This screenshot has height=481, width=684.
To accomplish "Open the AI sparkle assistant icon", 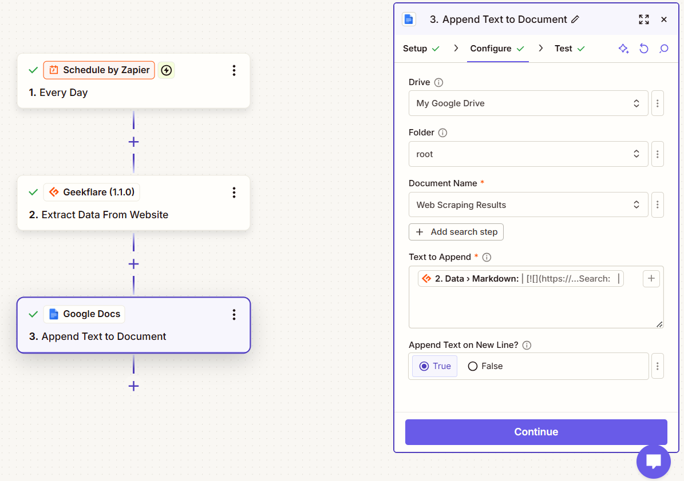I will (623, 49).
